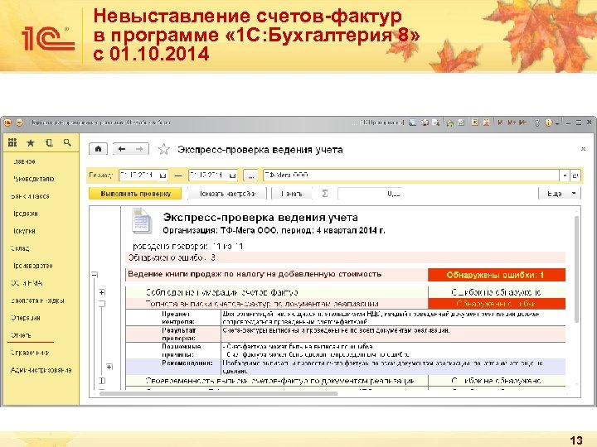This screenshot has height=447, width=597.
Task: Click the get-link icon in title bar
Action: 450,123
